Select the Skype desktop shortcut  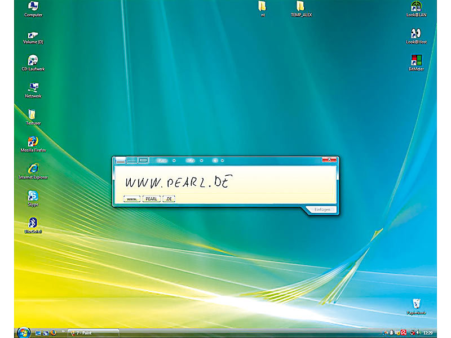[x=33, y=198]
